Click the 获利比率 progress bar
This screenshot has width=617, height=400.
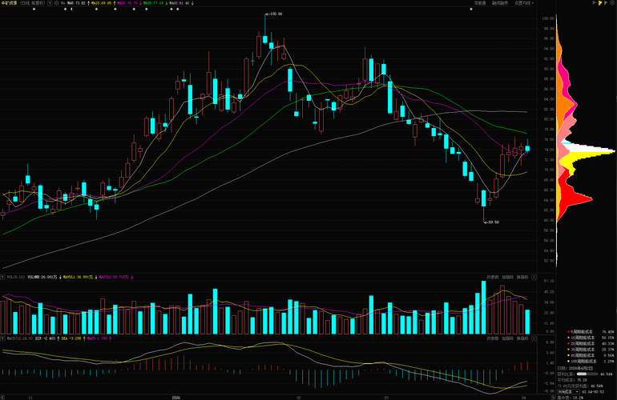tap(587, 374)
